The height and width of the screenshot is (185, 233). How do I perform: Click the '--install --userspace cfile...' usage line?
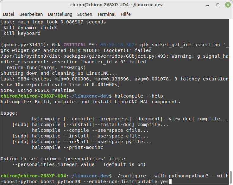point(80,136)
